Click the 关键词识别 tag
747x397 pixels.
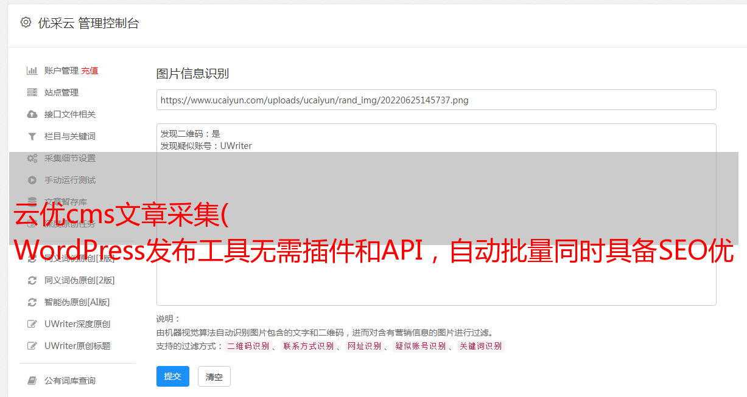click(481, 346)
